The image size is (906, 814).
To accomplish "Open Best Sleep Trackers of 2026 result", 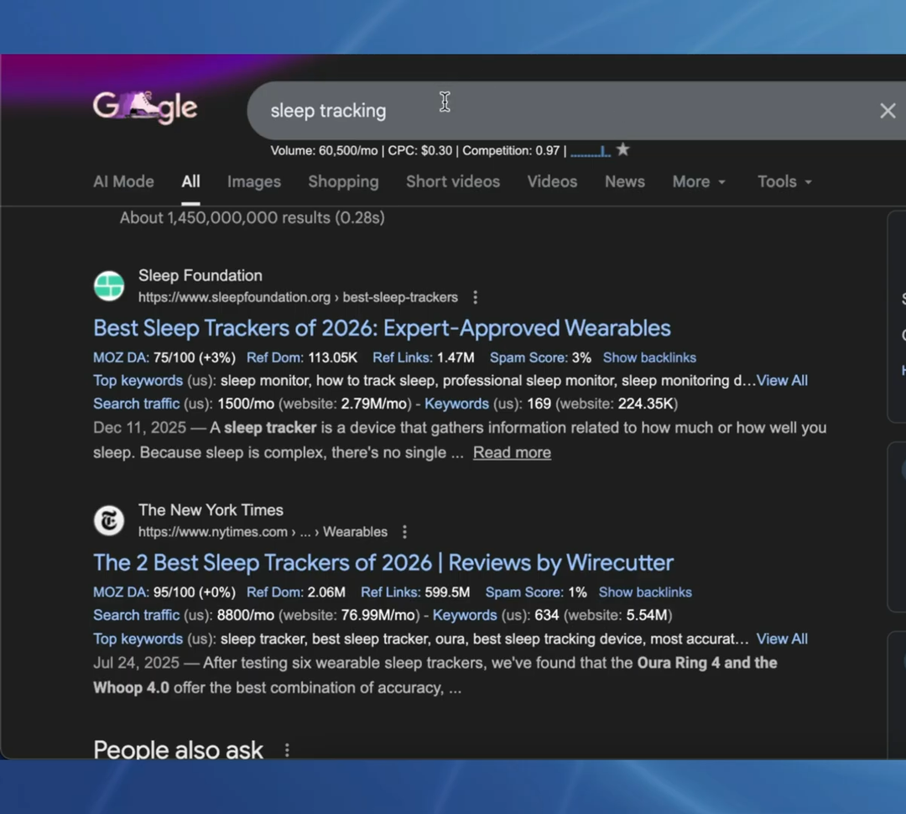I will [382, 328].
